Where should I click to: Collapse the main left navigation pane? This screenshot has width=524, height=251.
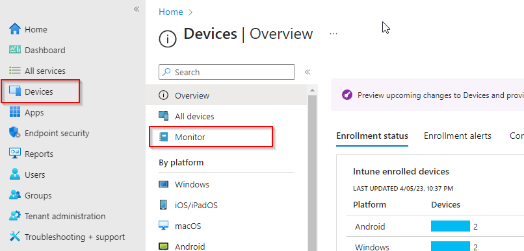click(x=137, y=9)
